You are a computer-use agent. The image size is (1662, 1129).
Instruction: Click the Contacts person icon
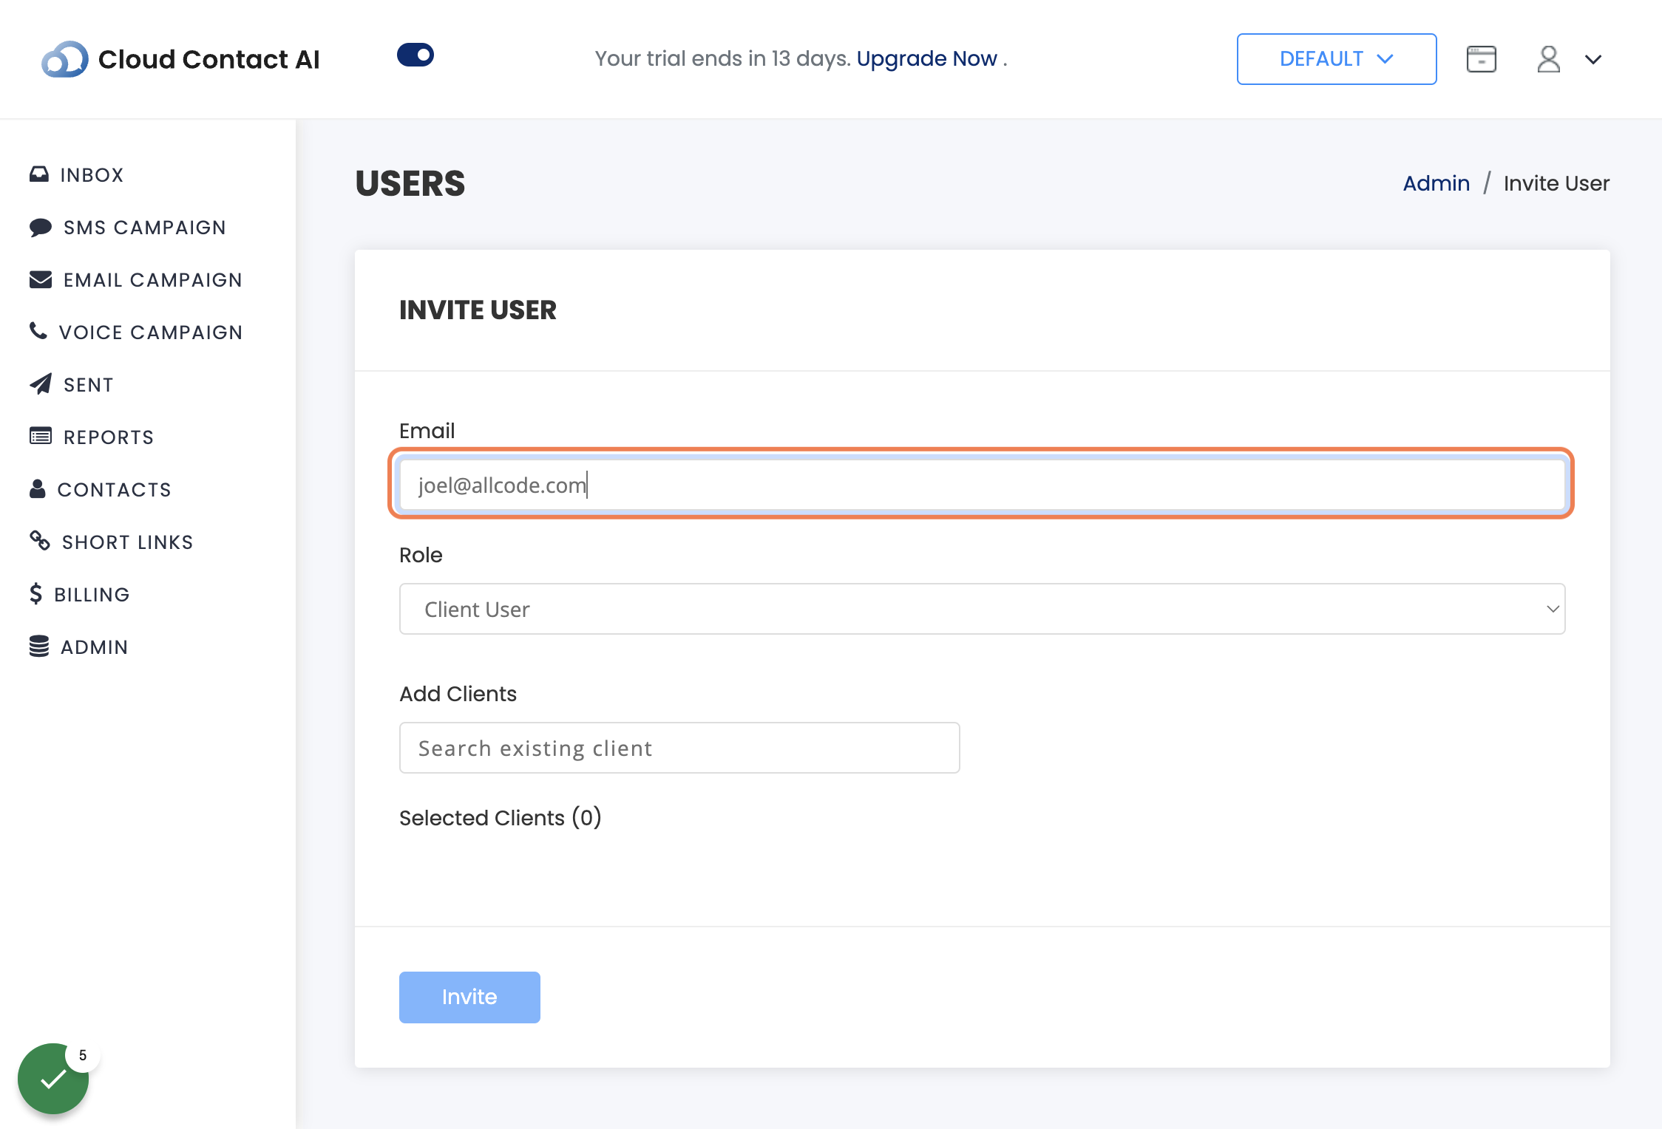click(38, 488)
